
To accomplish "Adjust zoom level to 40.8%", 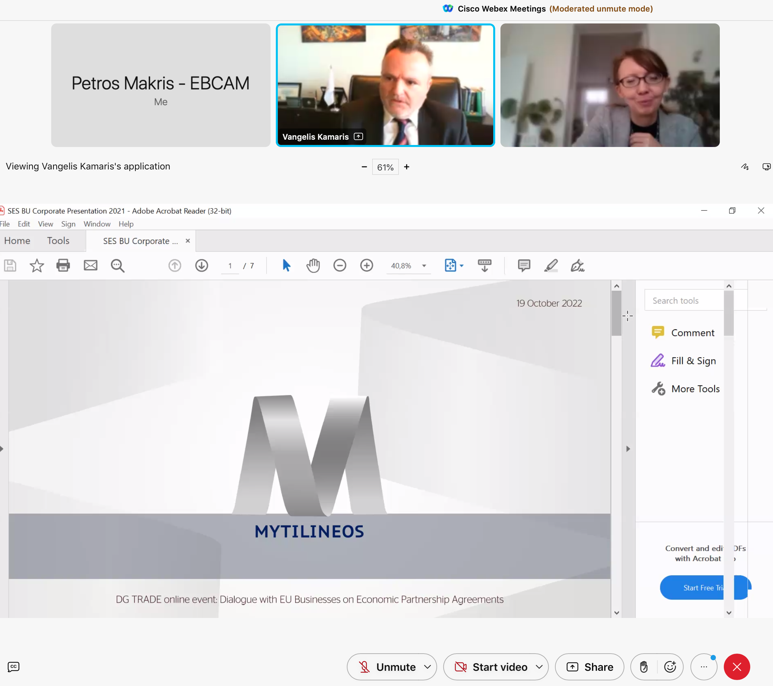I will [401, 266].
